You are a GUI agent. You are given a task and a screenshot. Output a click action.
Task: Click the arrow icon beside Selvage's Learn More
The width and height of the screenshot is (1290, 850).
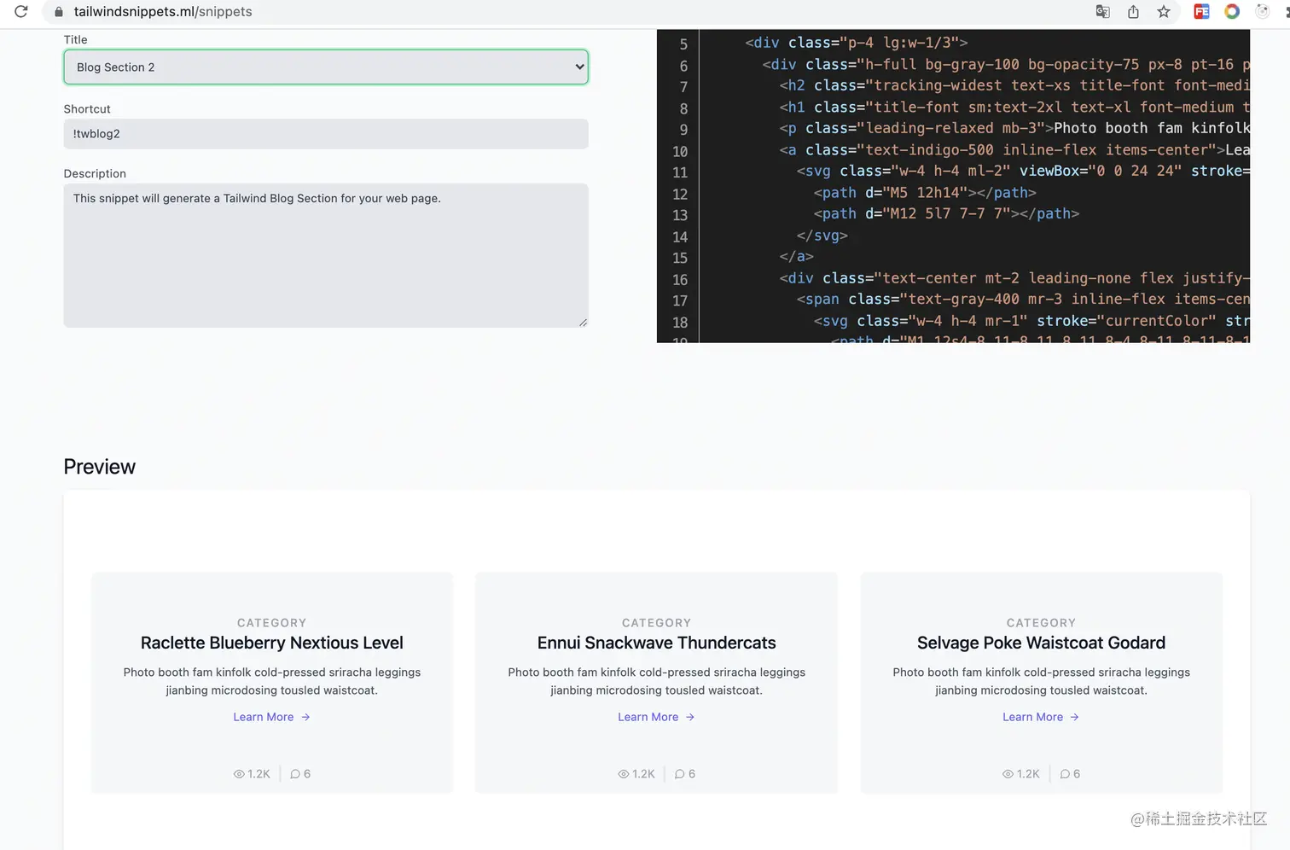click(x=1075, y=717)
